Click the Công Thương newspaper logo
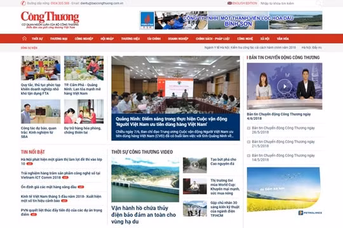Image resolution: width=343 pixels, height=228 pixels. click(50, 20)
